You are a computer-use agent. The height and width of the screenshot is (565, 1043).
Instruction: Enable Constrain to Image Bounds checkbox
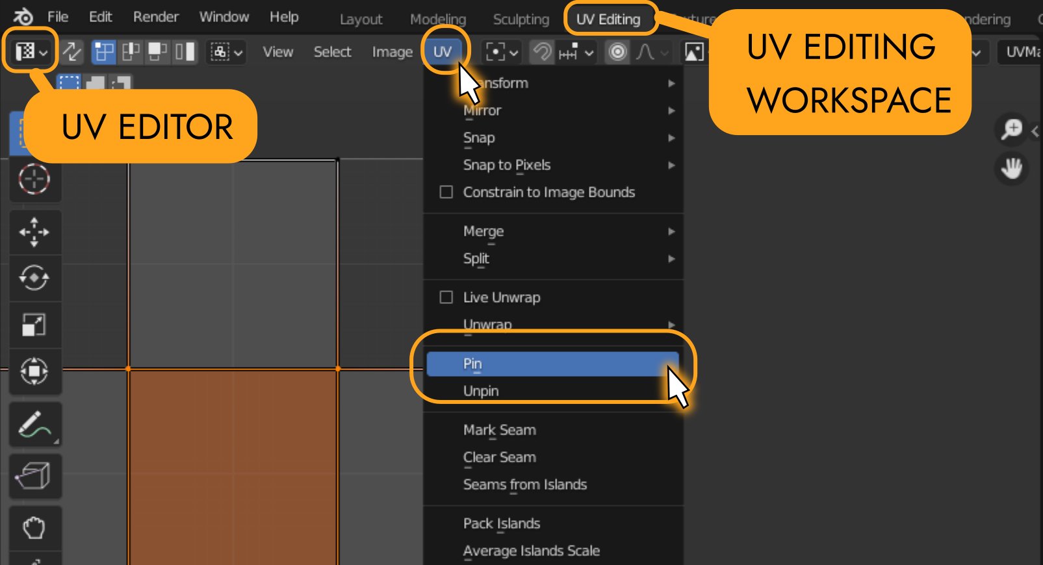tap(446, 192)
